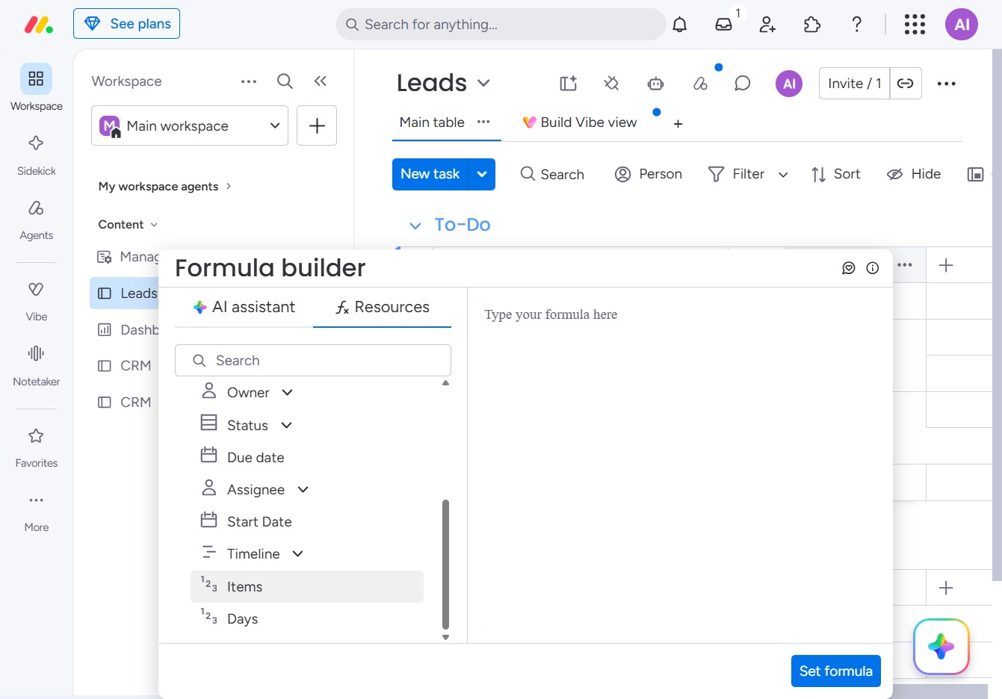Expand the Timeline column chevron
This screenshot has height=699, width=1002.
pyautogui.click(x=297, y=553)
